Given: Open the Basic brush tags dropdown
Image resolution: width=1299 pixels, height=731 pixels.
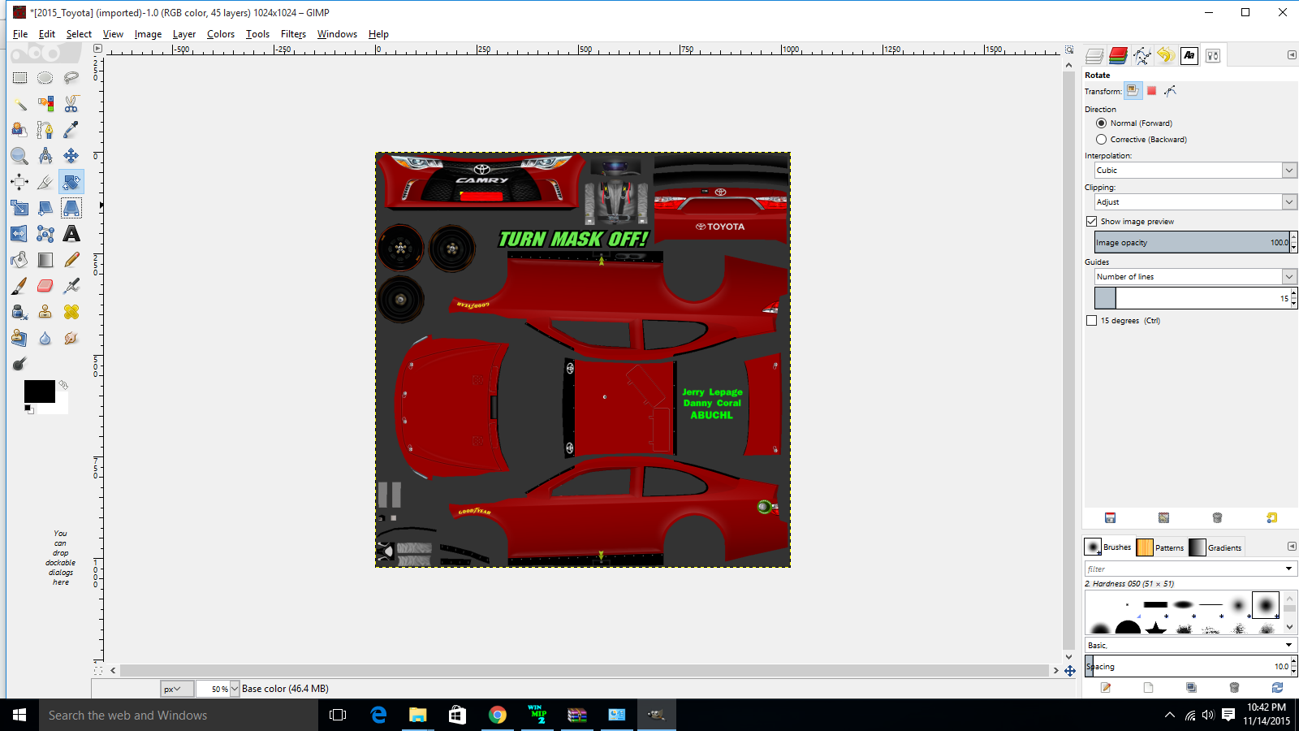Looking at the screenshot, I should pyautogui.click(x=1288, y=645).
